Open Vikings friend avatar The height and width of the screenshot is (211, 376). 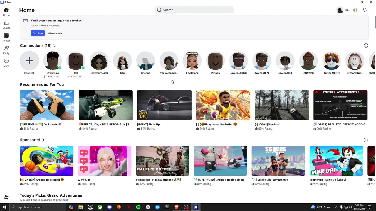pyautogui.click(x=215, y=61)
